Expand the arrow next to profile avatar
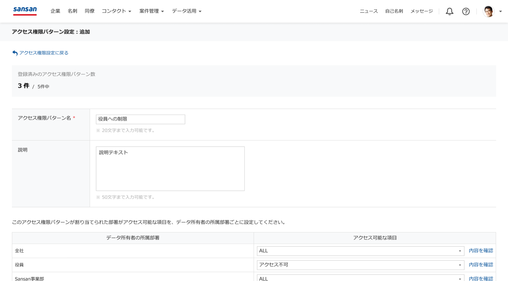 (x=501, y=11)
